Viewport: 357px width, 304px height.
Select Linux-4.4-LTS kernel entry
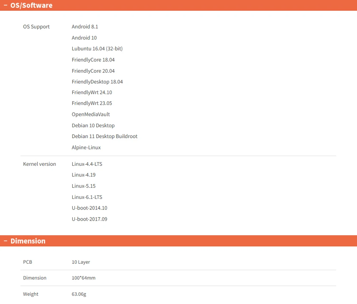(87, 164)
